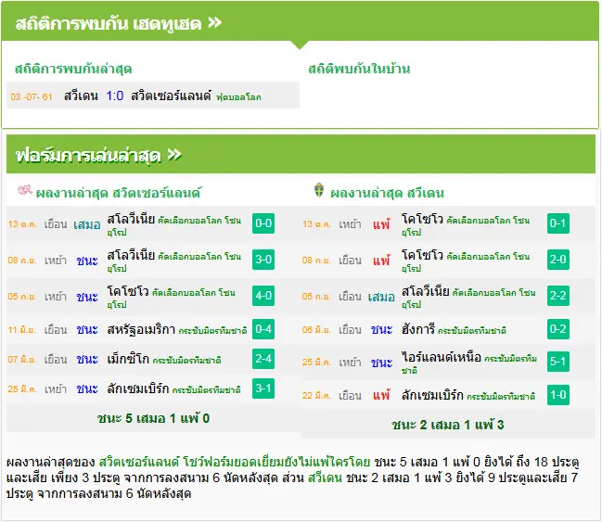The image size is (602, 522).
Task: Click the 1-0 score badge for Sweden's ลักเซมเบิร์ก match
Action: (557, 395)
